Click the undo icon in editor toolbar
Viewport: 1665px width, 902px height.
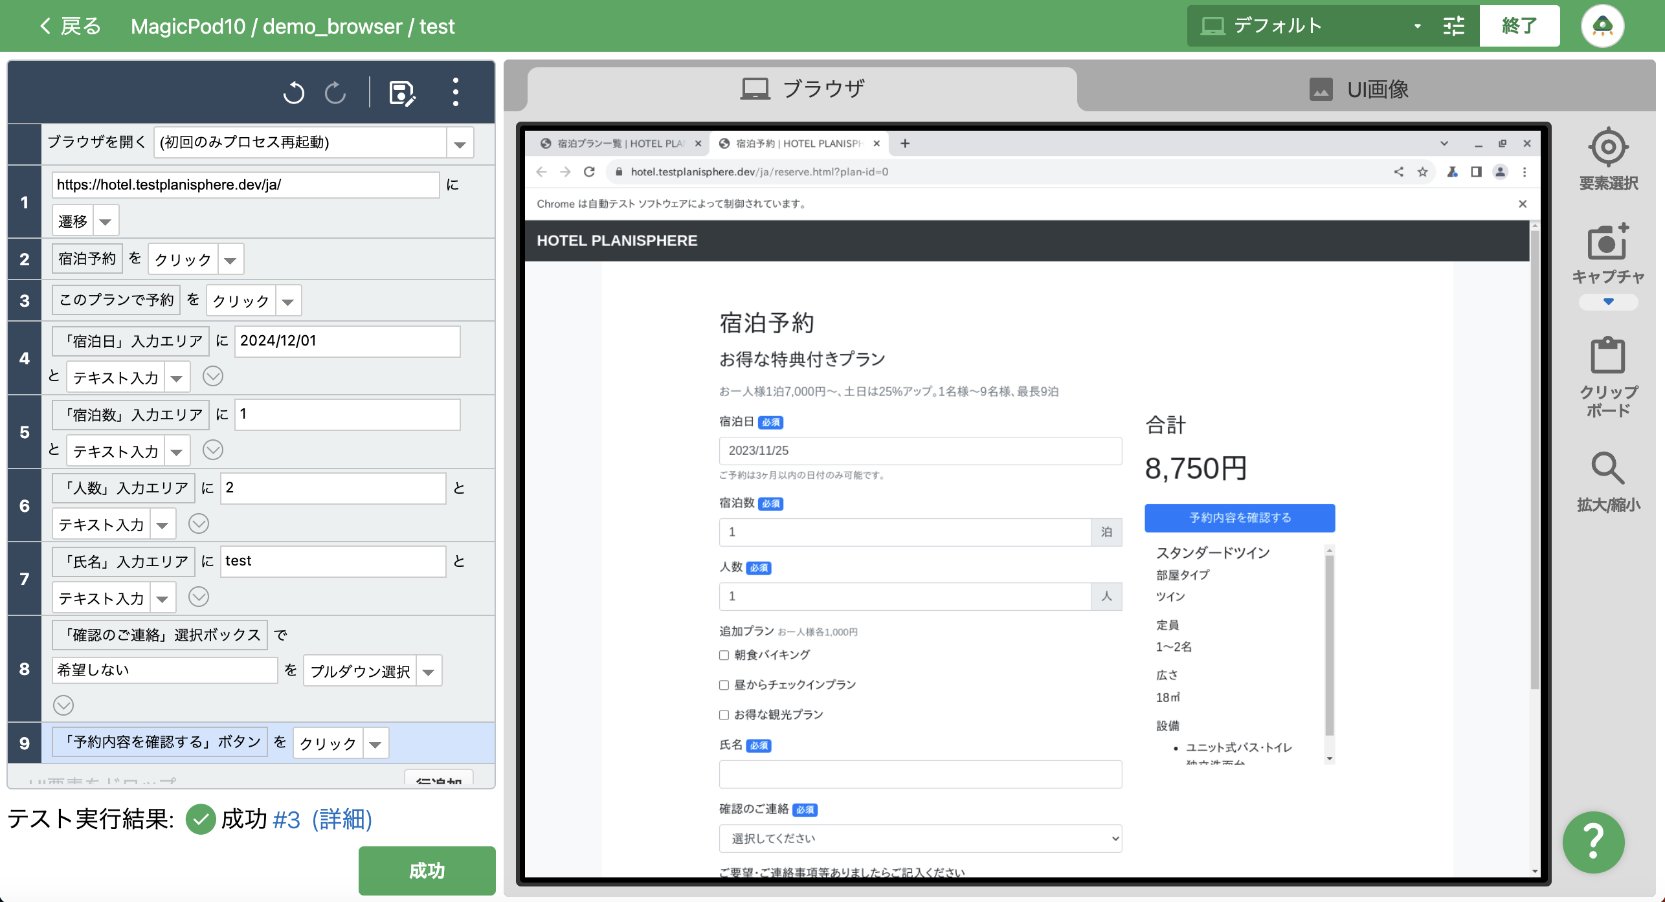pyautogui.click(x=294, y=93)
